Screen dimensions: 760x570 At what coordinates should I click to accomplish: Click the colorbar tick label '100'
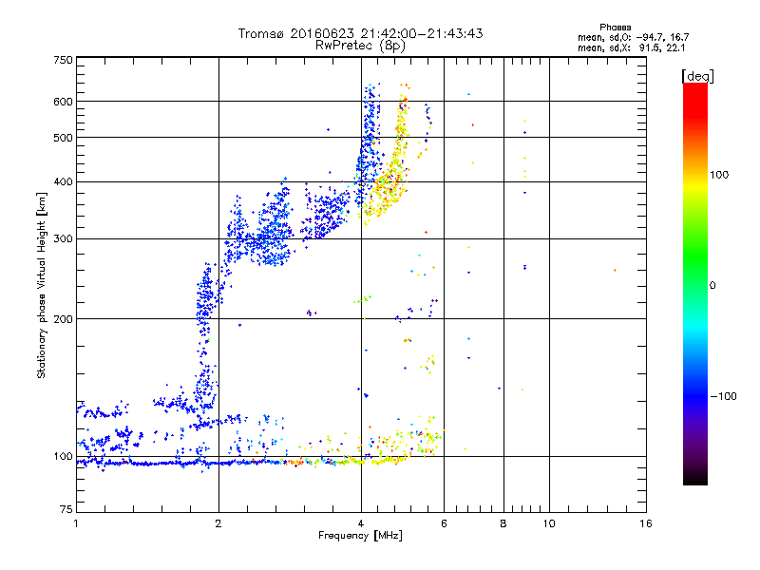[719, 175]
